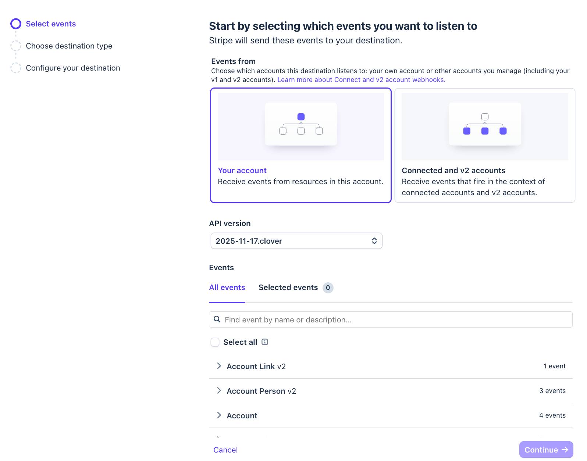Click the Choose destination type step icon
This screenshot has width=587, height=461.
coord(16,46)
